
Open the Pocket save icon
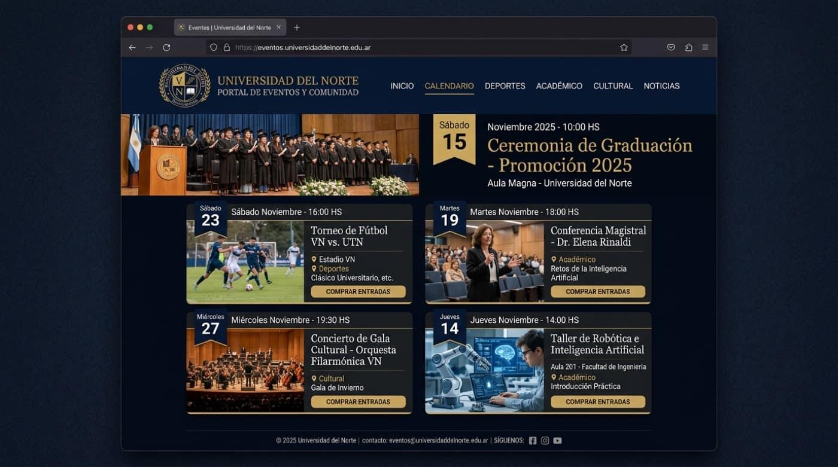tap(671, 47)
